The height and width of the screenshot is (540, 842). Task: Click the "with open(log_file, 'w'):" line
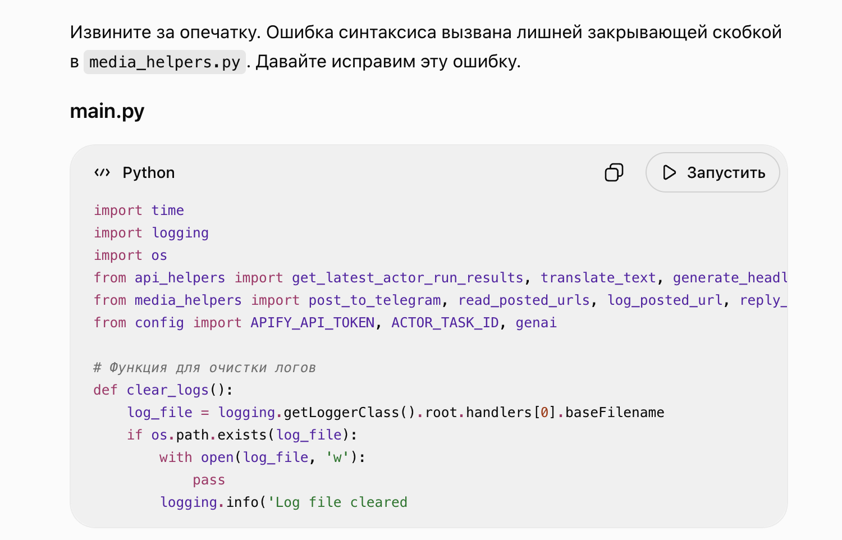[263, 457]
